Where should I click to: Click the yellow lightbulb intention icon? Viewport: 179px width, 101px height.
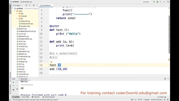(x=51, y=62)
